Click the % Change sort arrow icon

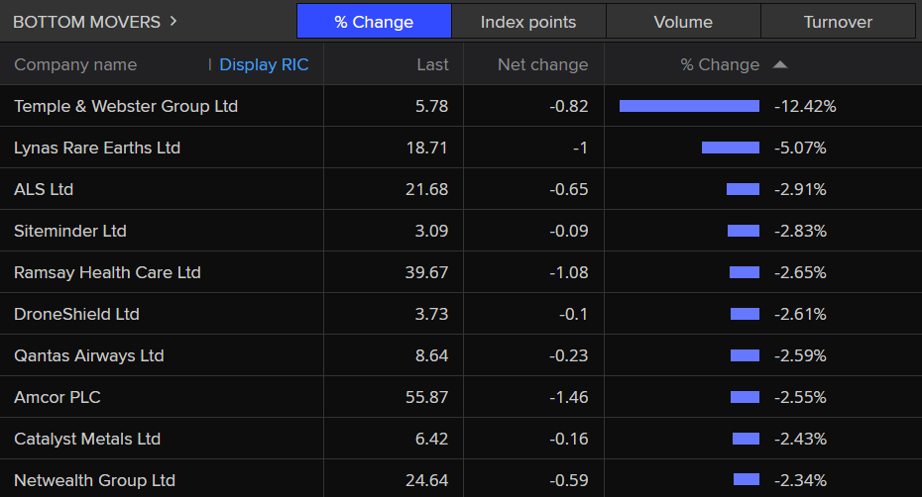780,65
